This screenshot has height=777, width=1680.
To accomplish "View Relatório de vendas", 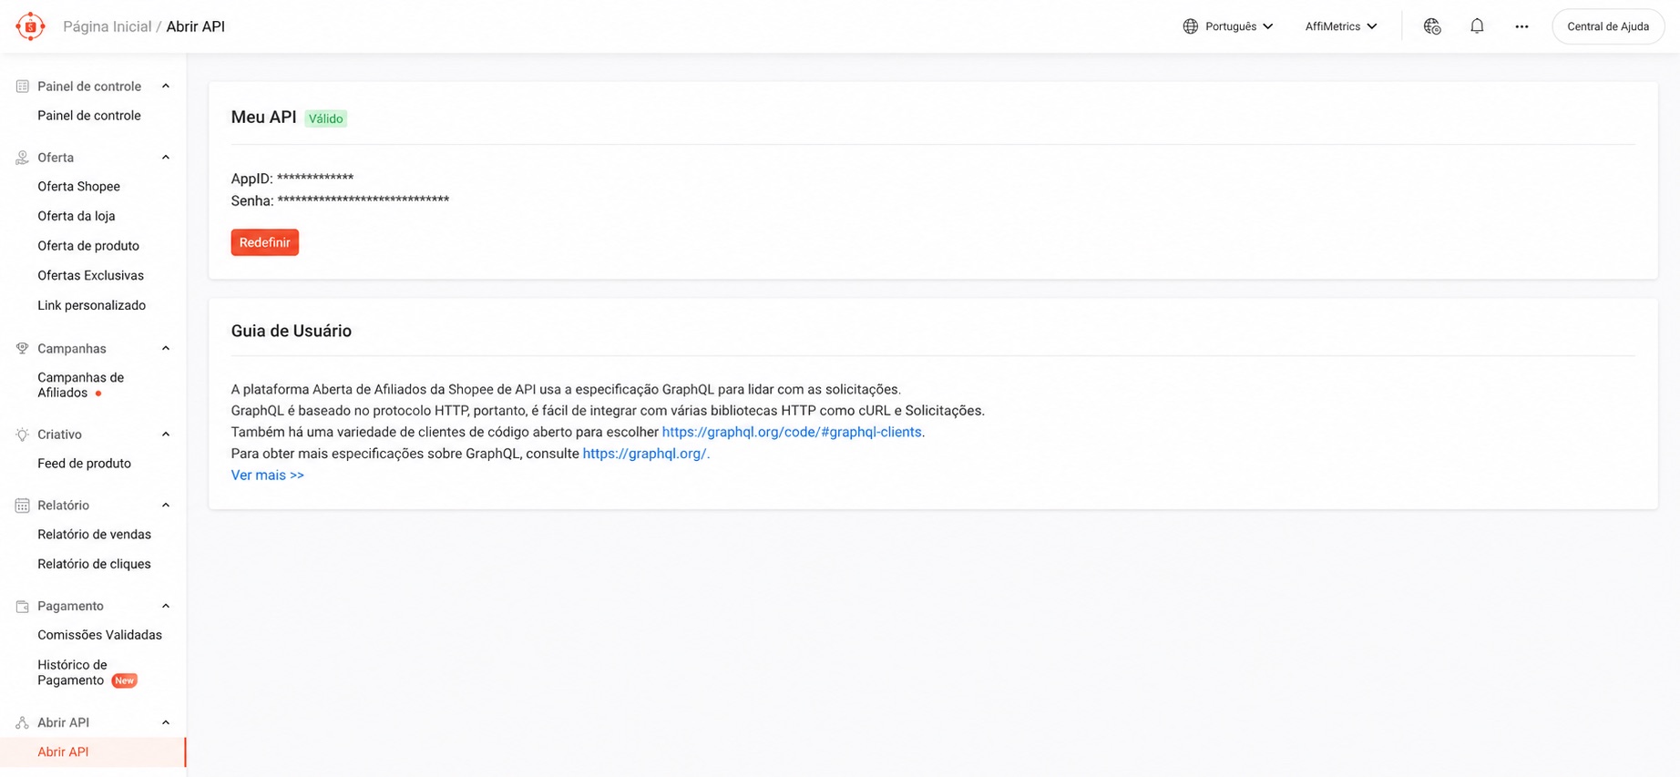I will click(x=94, y=535).
